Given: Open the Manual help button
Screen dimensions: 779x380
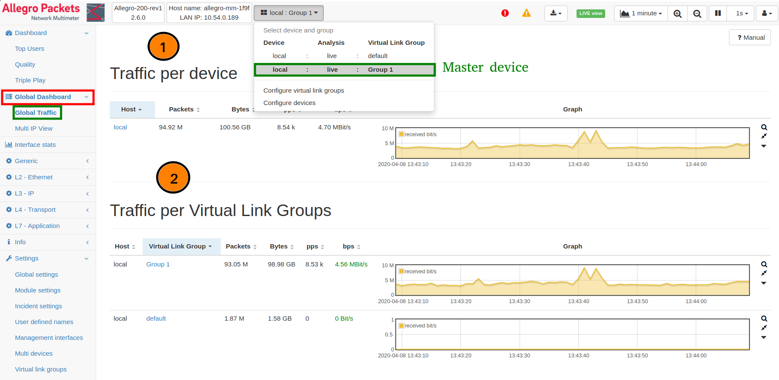Looking at the screenshot, I should click(x=750, y=38).
